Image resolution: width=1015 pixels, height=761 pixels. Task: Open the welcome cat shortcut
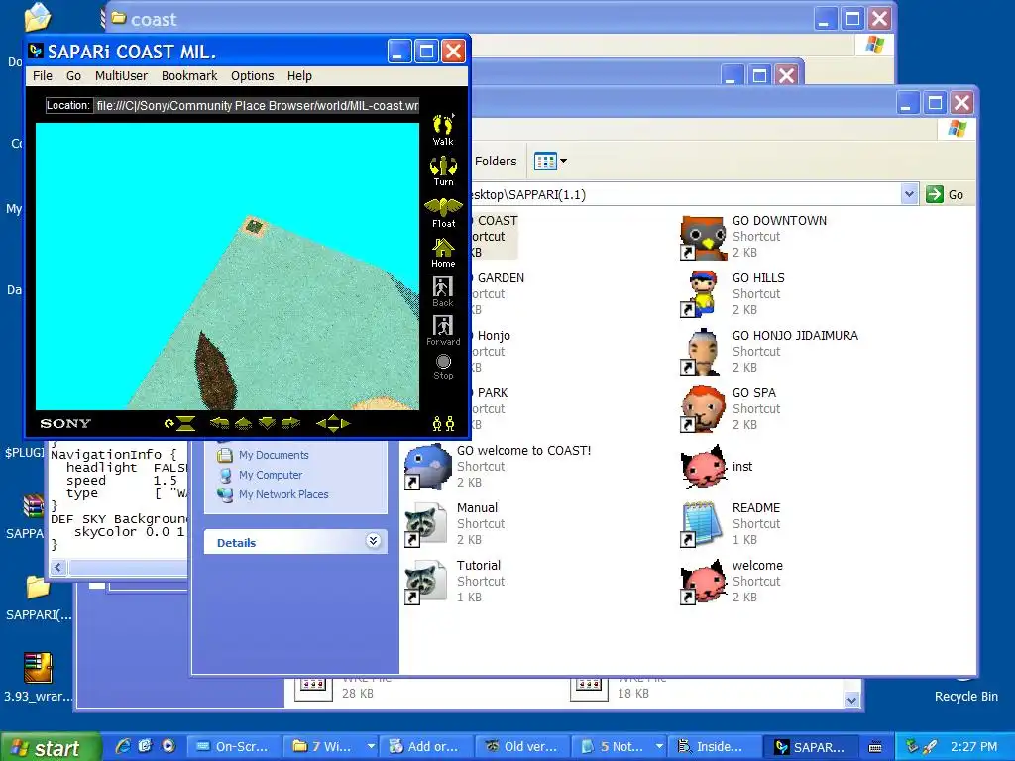[x=702, y=581]
